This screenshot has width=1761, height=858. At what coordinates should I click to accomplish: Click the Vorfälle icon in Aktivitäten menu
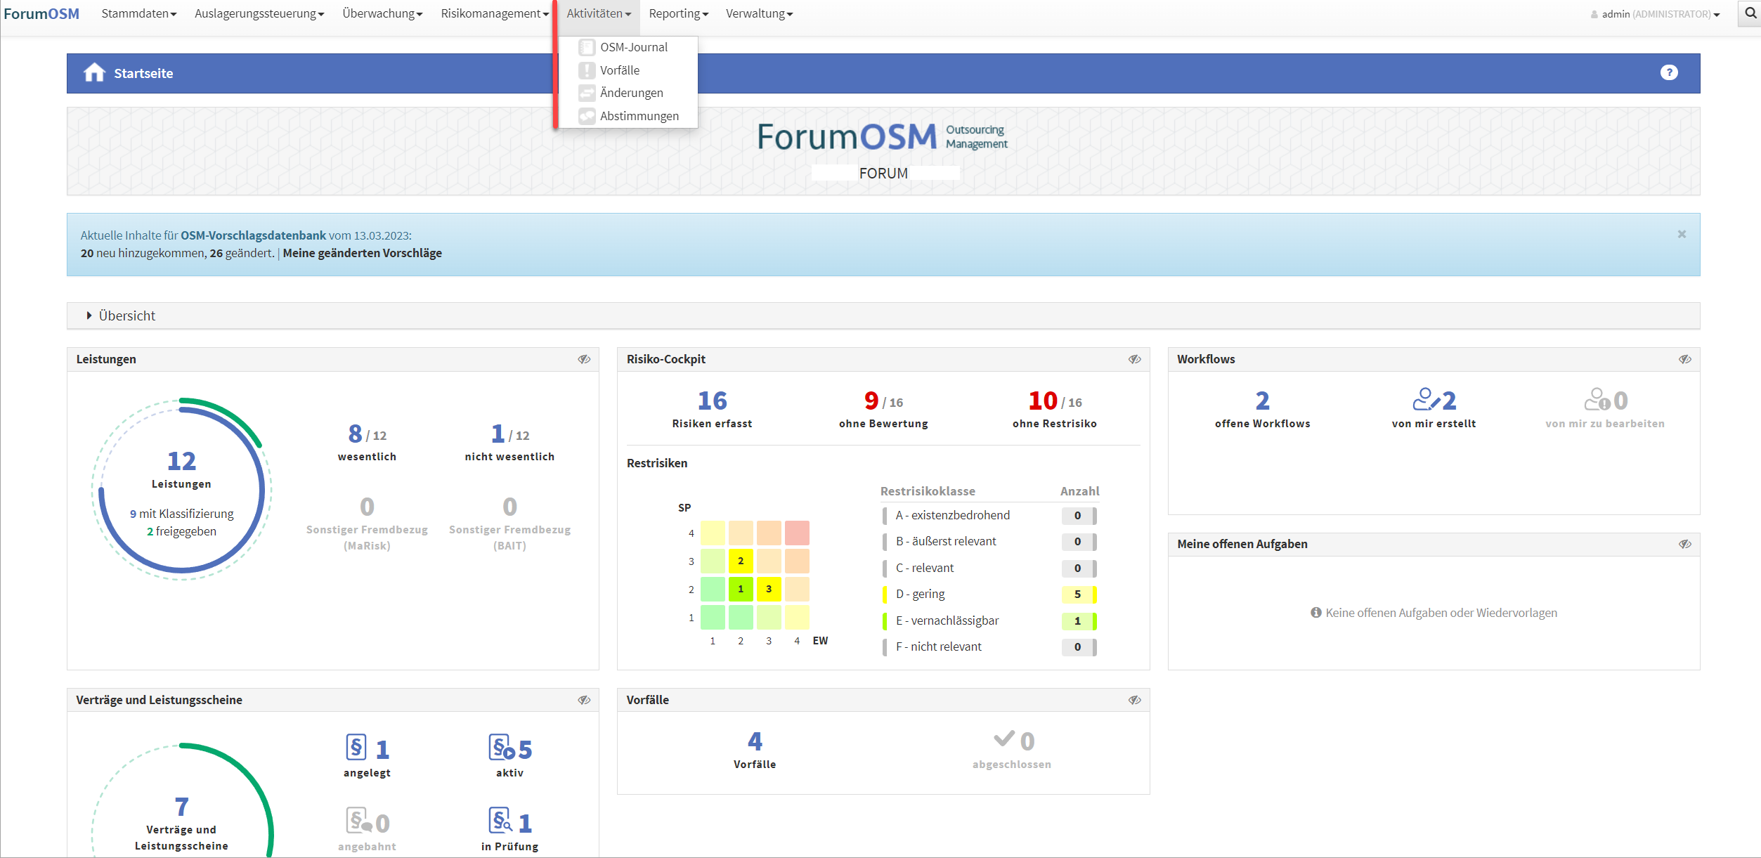point(587,70)
